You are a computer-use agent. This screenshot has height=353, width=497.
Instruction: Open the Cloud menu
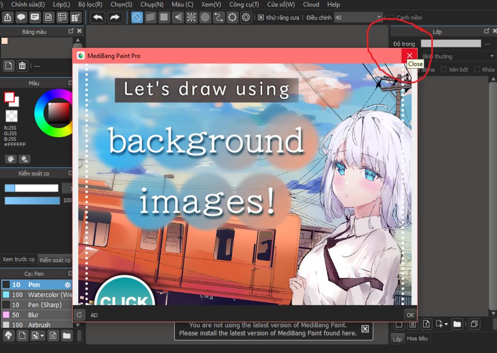tap(311, 4)
